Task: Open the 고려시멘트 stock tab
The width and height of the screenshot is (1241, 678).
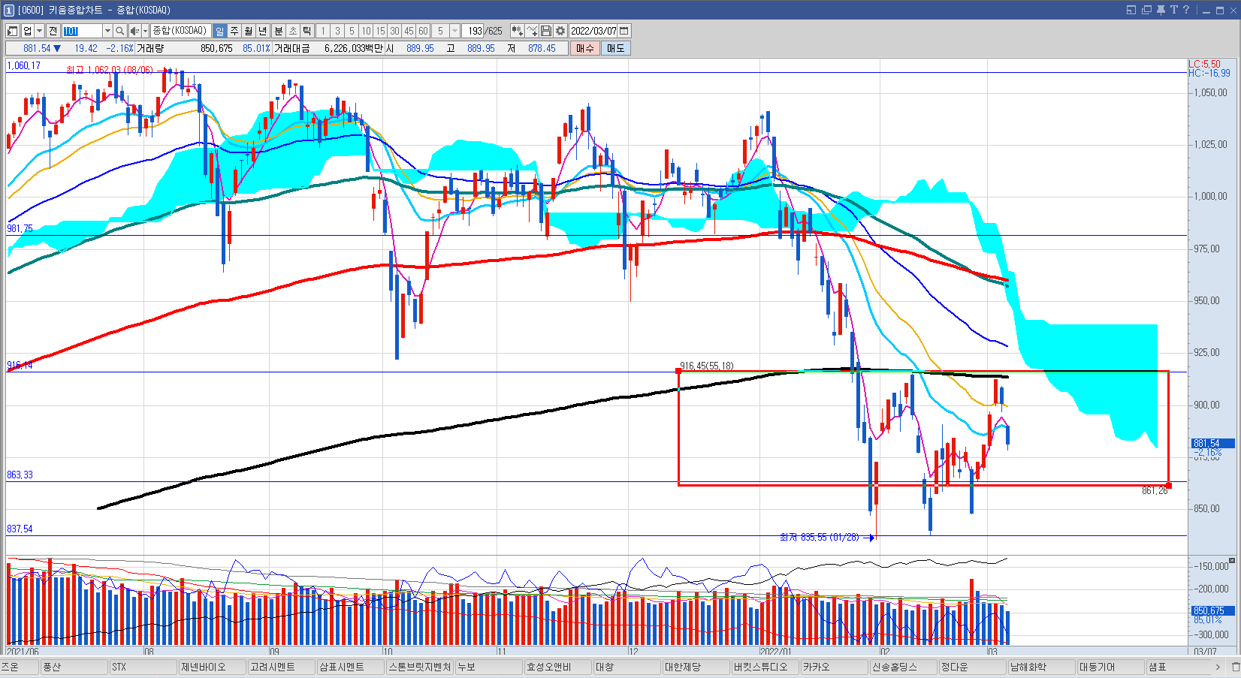Action: pos(282,667)
